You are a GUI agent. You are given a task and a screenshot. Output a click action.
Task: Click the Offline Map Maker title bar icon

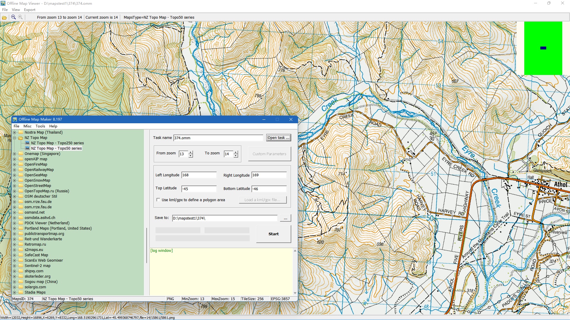(15, 119)
